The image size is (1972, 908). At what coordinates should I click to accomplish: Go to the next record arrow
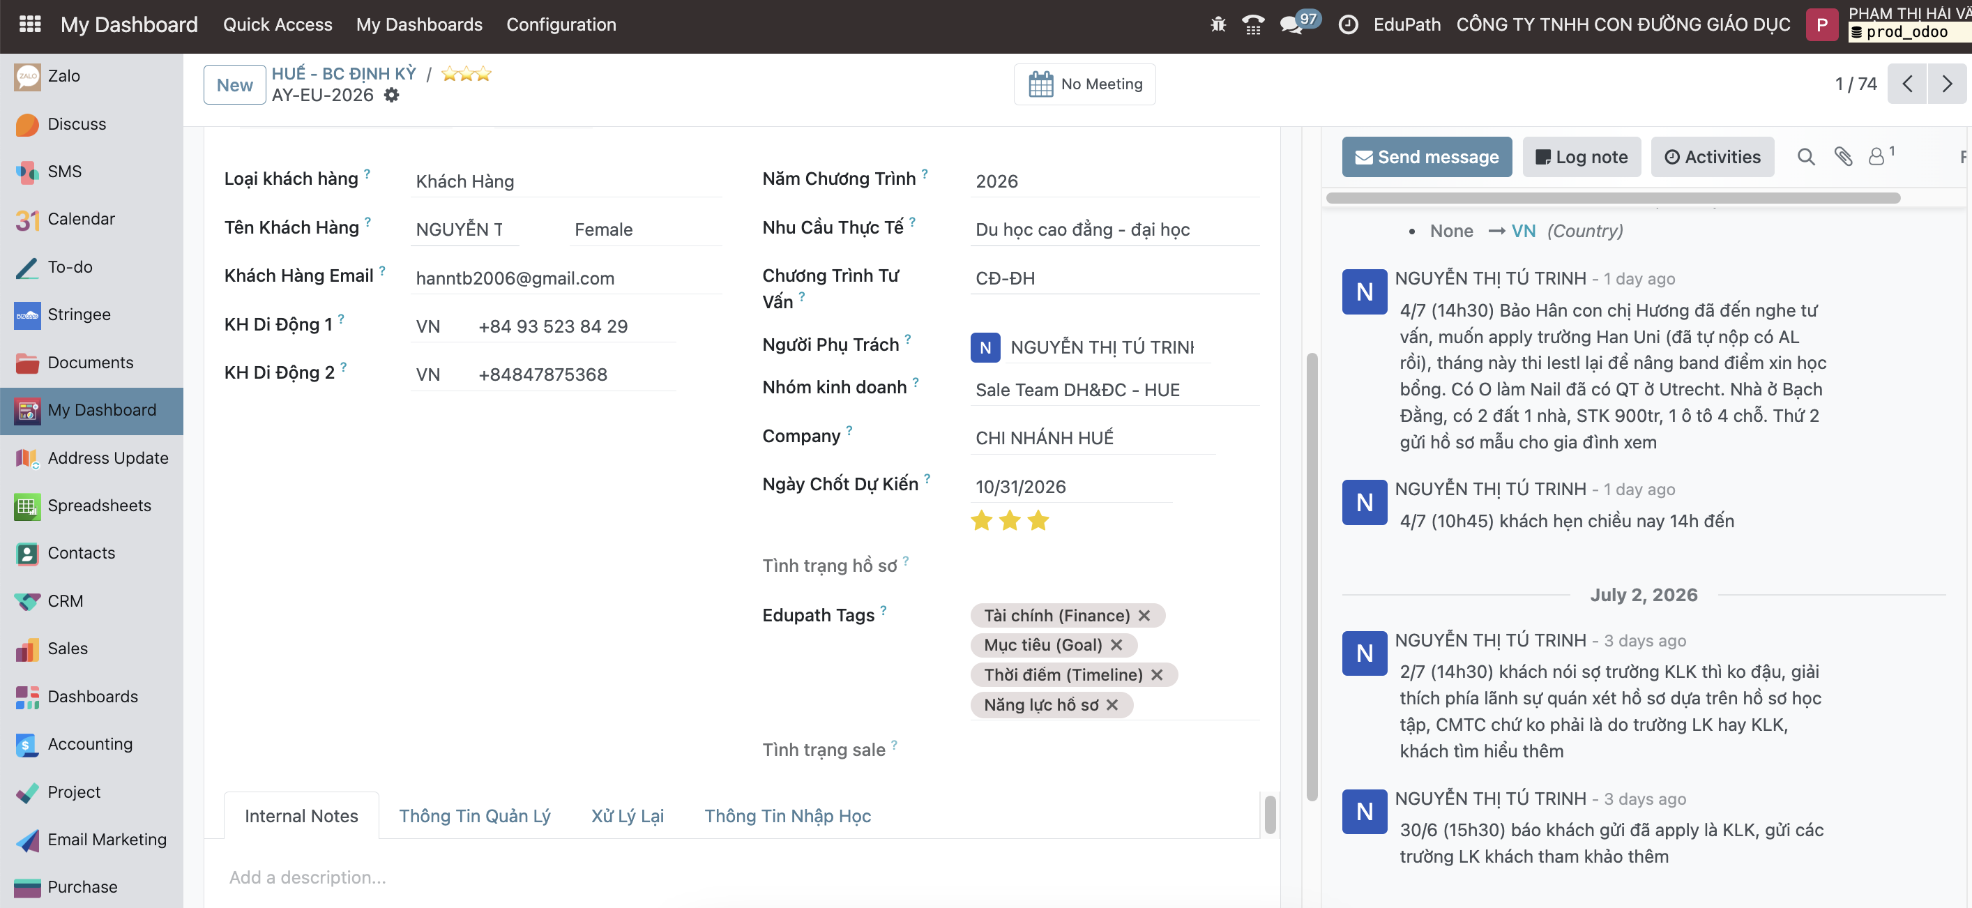pyautogui.click(x=1947, y=84)
